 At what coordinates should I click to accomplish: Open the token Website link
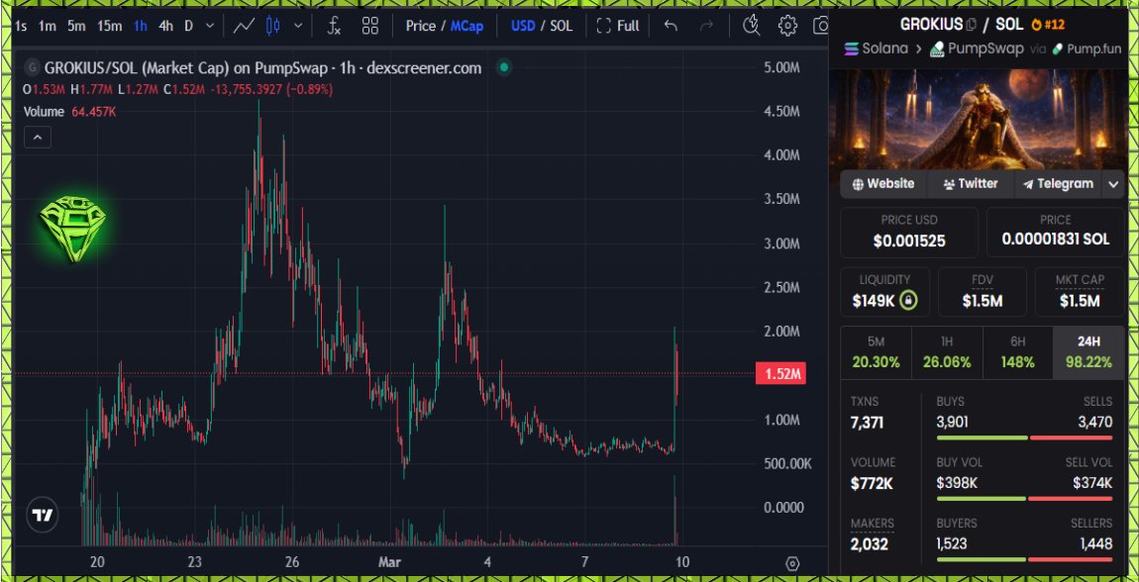(884, 183)
